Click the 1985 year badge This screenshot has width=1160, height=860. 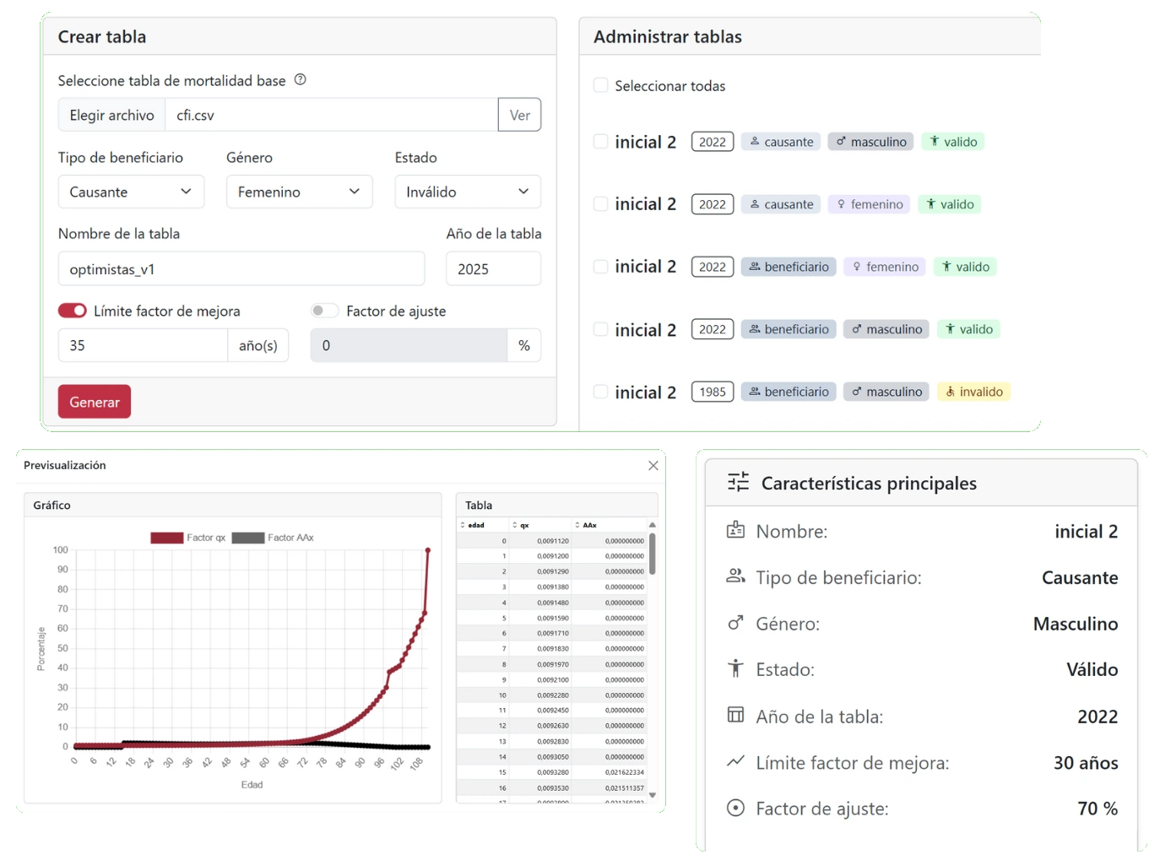click(713, 392)
